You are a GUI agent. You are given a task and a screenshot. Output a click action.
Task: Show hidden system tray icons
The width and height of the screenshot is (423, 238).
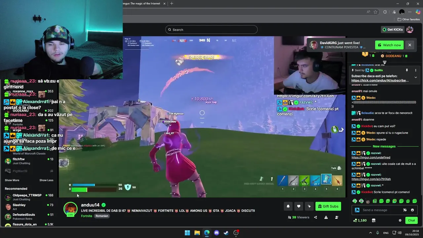[370, 233]
